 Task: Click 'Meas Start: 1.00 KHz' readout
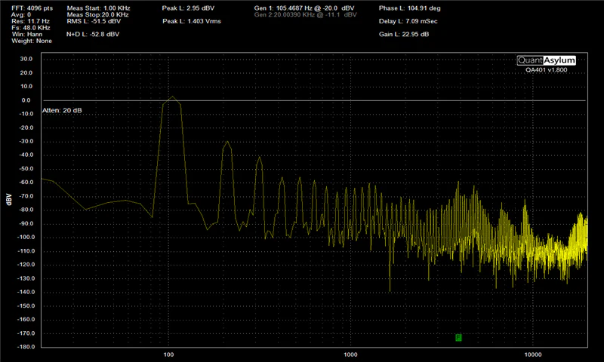(99, 8)
